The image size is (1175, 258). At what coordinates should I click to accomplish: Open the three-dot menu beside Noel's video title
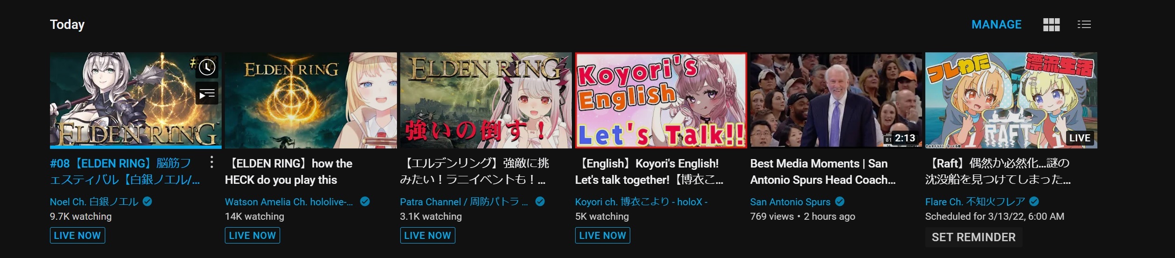pos(212,162)
